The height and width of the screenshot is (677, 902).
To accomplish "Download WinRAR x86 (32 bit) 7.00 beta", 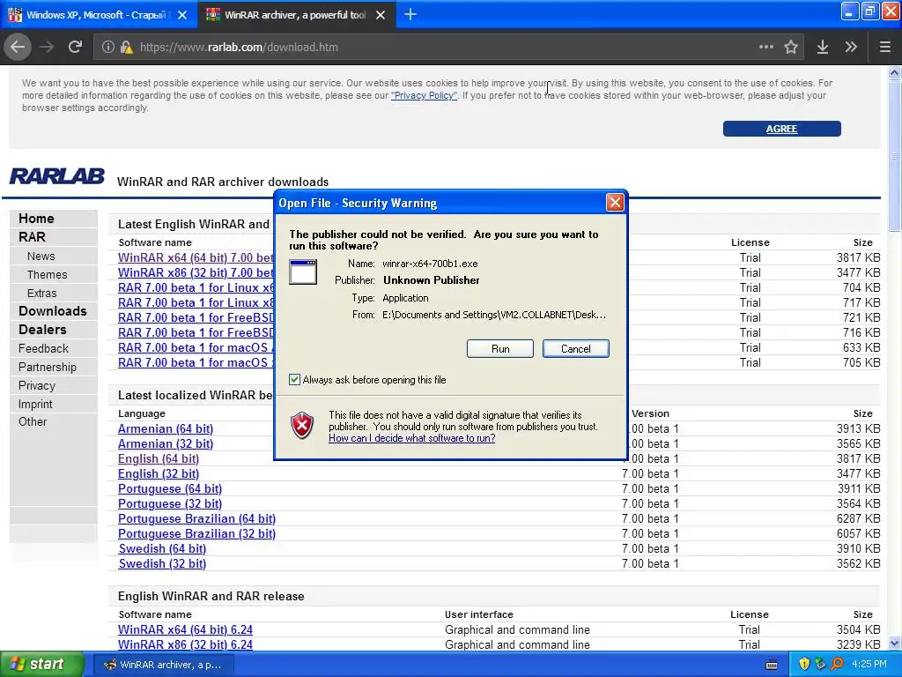I will (196, 272).
